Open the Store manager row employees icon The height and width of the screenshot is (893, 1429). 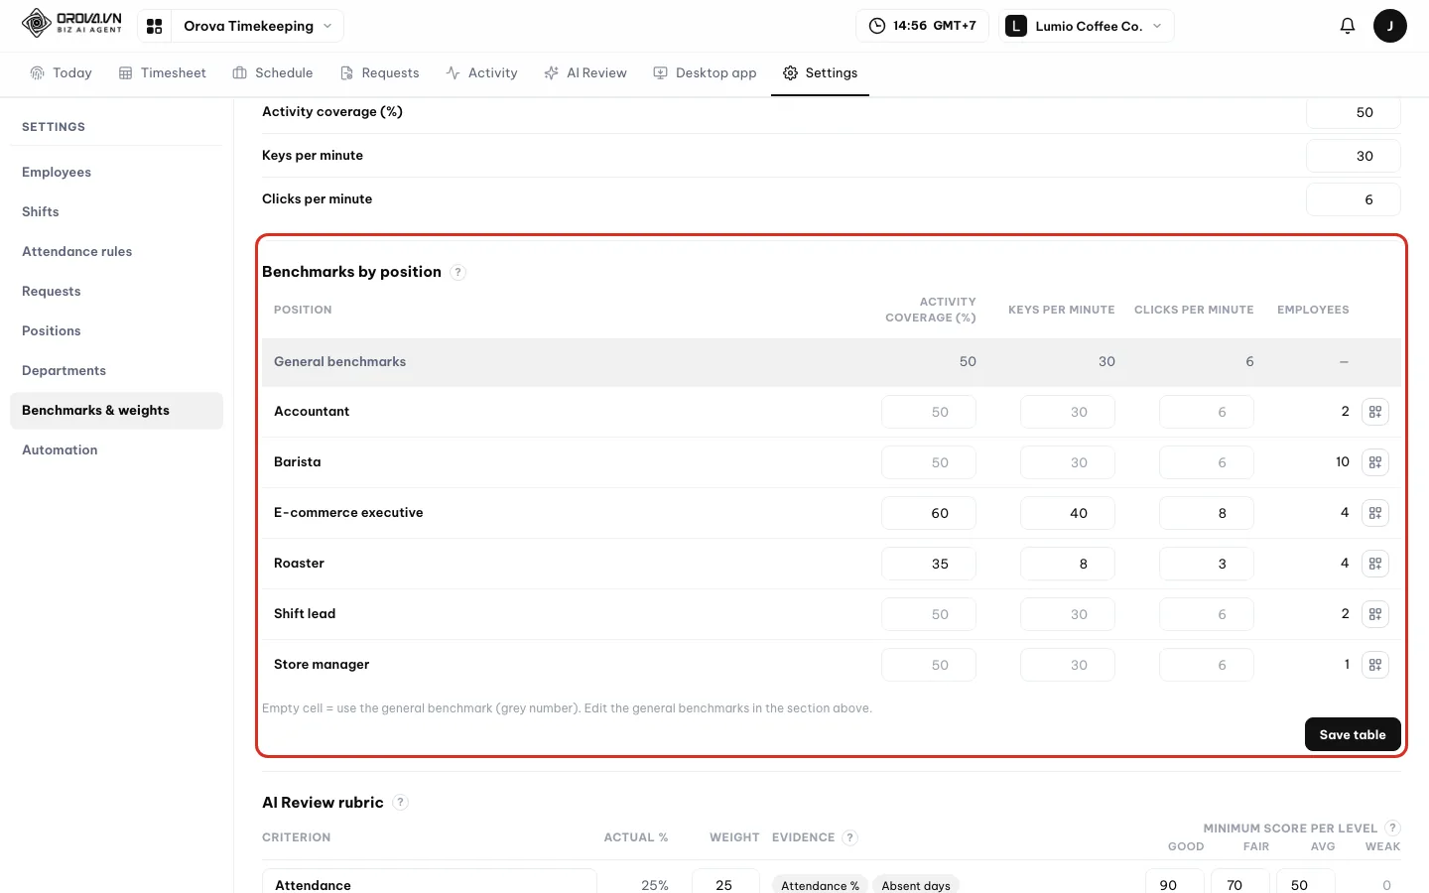(1375, 665)
